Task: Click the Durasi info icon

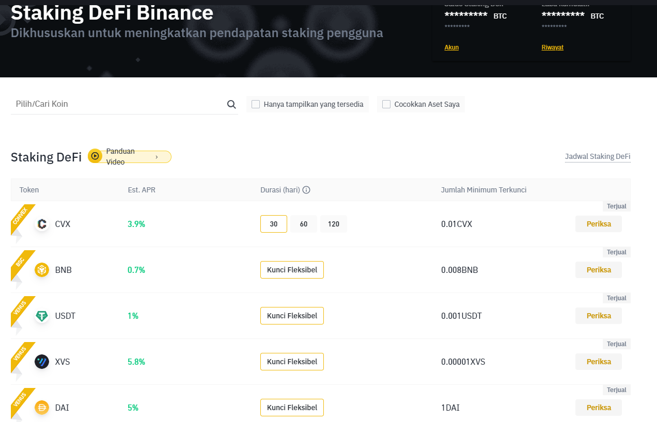Action: [x=306, y=190]
